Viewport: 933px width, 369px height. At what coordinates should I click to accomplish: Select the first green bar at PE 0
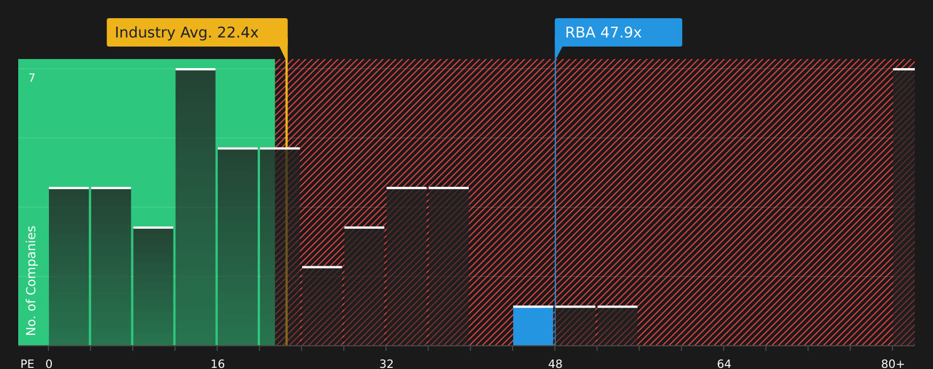[69, 266]
